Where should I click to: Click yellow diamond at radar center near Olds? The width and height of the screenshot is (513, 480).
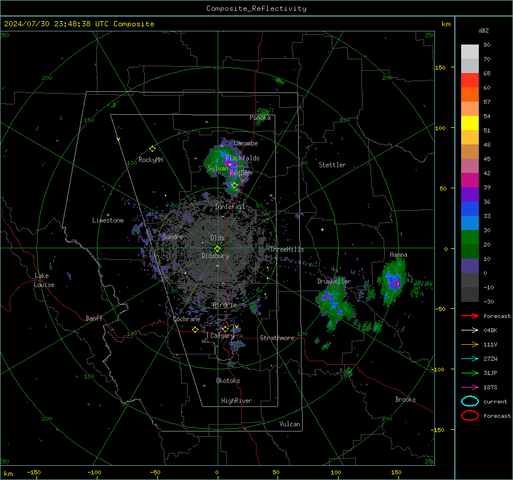tap(217, 249)
